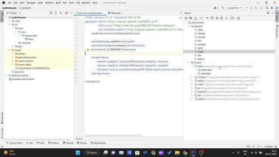Select pom.xml (myfirstmaven) editor tab
Viewport: 279px width, 157px height.
pyautogui.click(x=90, y=13)
